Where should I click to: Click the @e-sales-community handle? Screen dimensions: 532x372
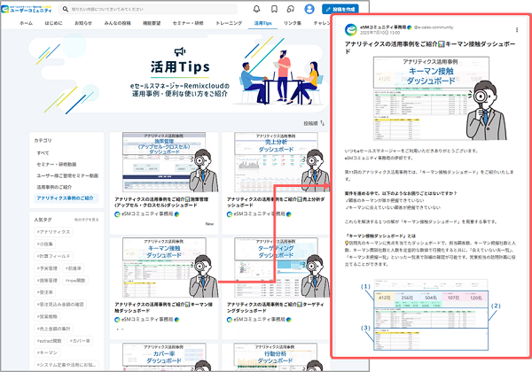click(x=434, y=27)
